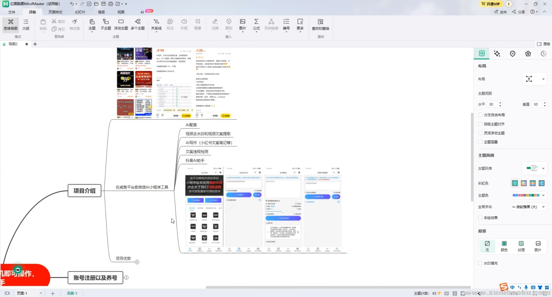Image resolution: width=552 pixels, height=297 pixels.
Task: Toggle the 同级主题对齐 checkbox
Action: (480, 124)
